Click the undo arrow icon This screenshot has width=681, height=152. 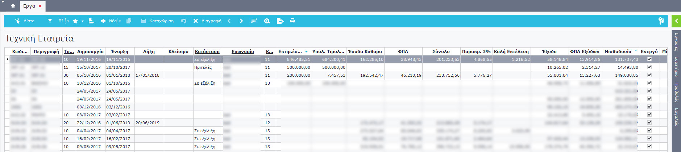pos(183,21)
